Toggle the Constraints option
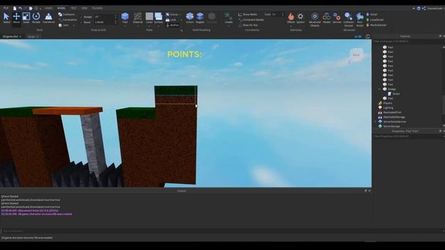The image size is (445, 250). click(x=67, y=19)
